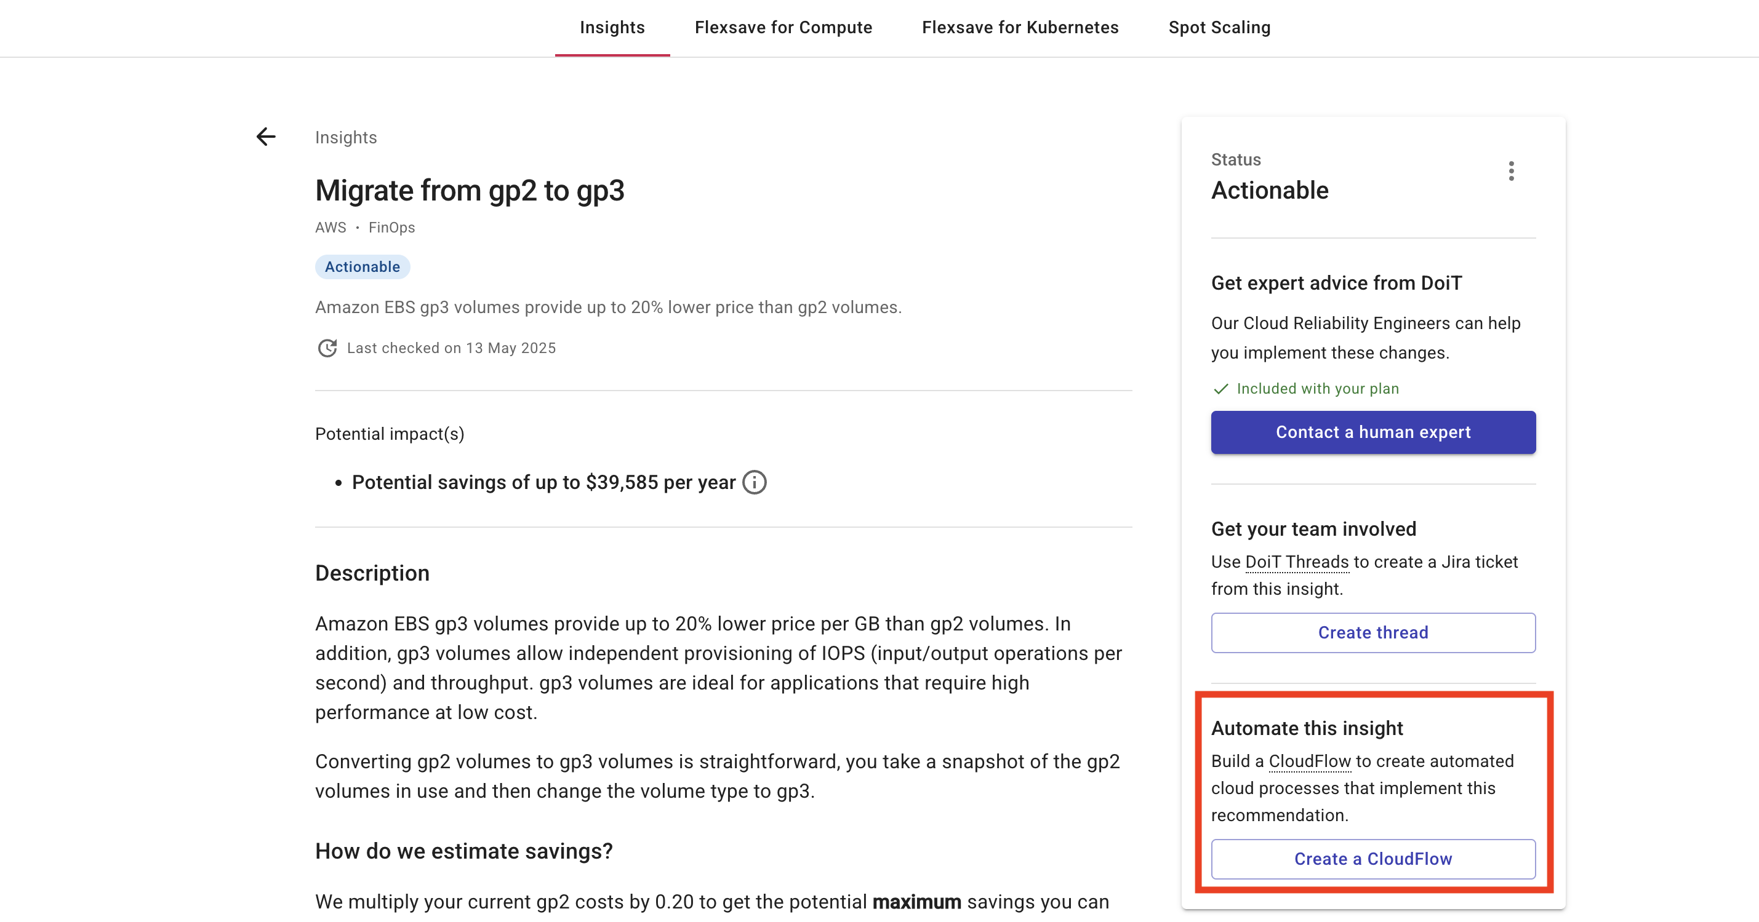The height and width of the screenshot is (922, 1759).
Task: Click the Create thread button
Action: (1372, 633)
